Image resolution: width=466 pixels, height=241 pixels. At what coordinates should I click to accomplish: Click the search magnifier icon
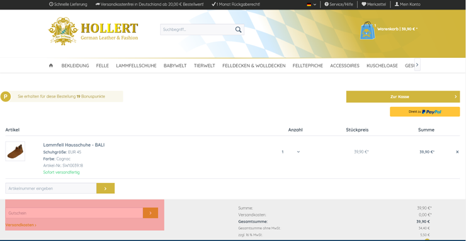pyautogui.click(x=238, y=30)
